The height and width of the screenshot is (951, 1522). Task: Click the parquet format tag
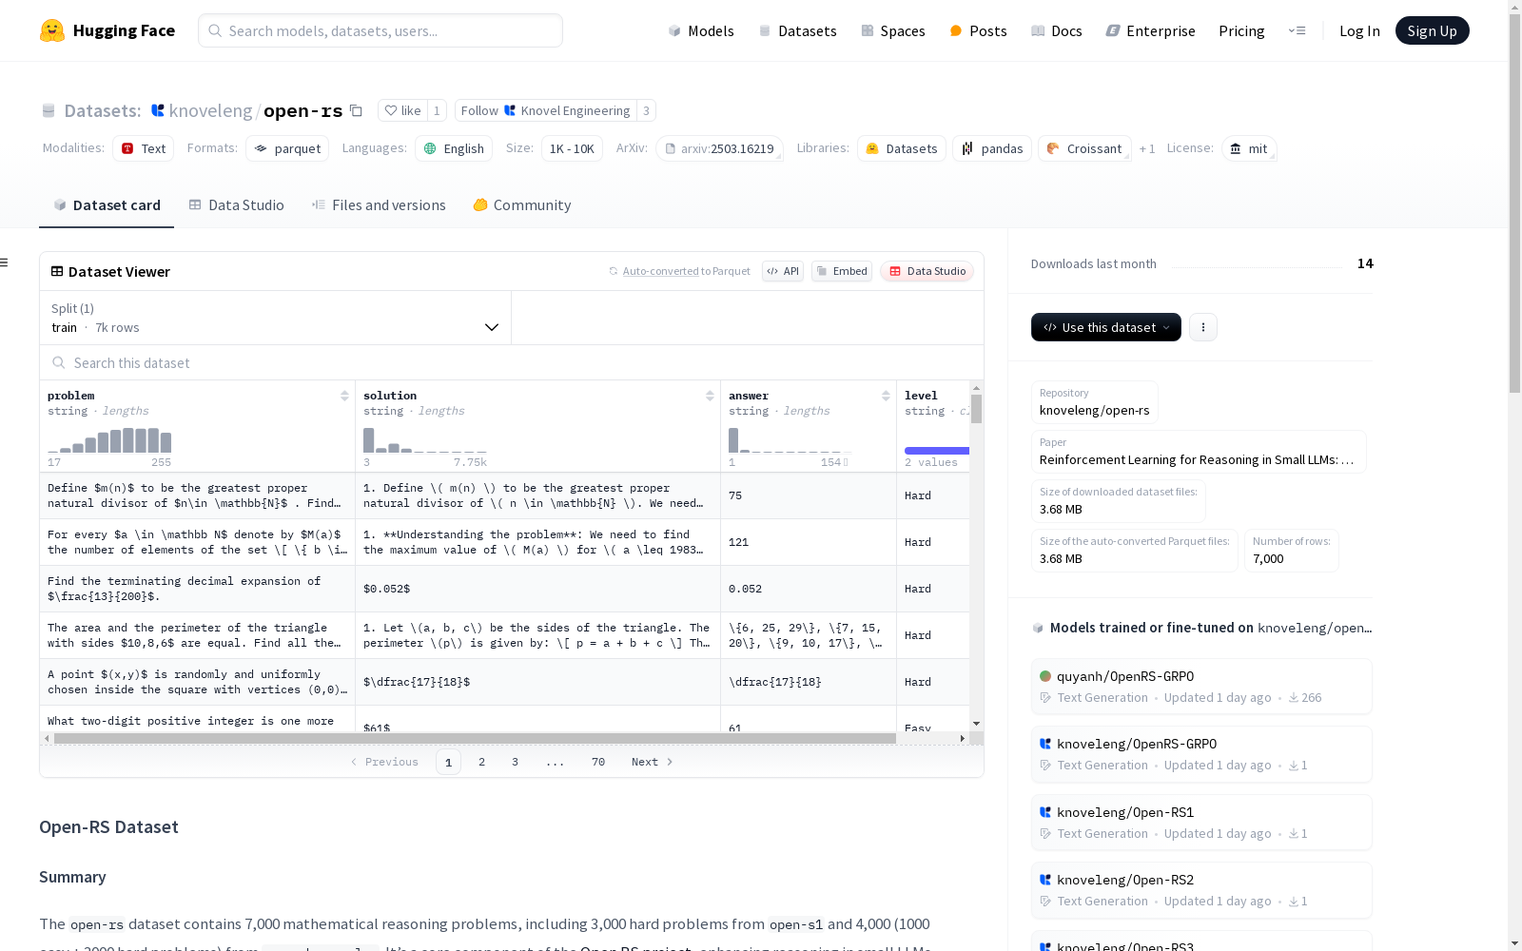tap(287, 148)
